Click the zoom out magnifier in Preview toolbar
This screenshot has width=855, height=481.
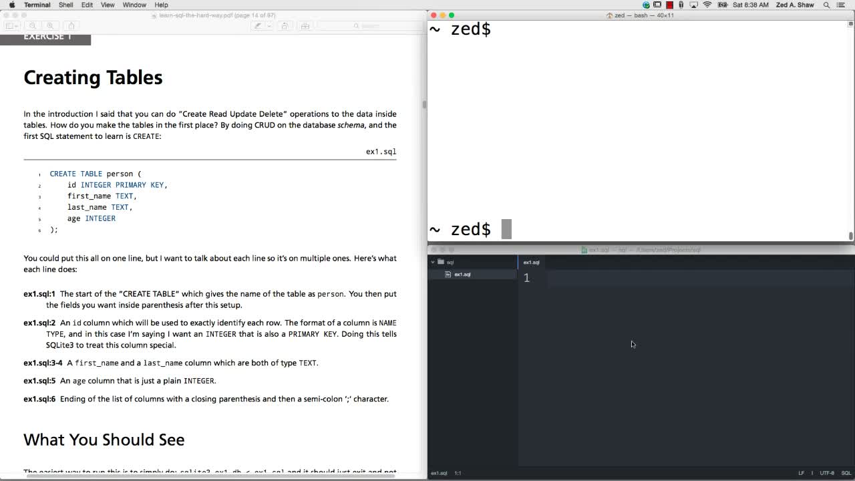point(33,26)
